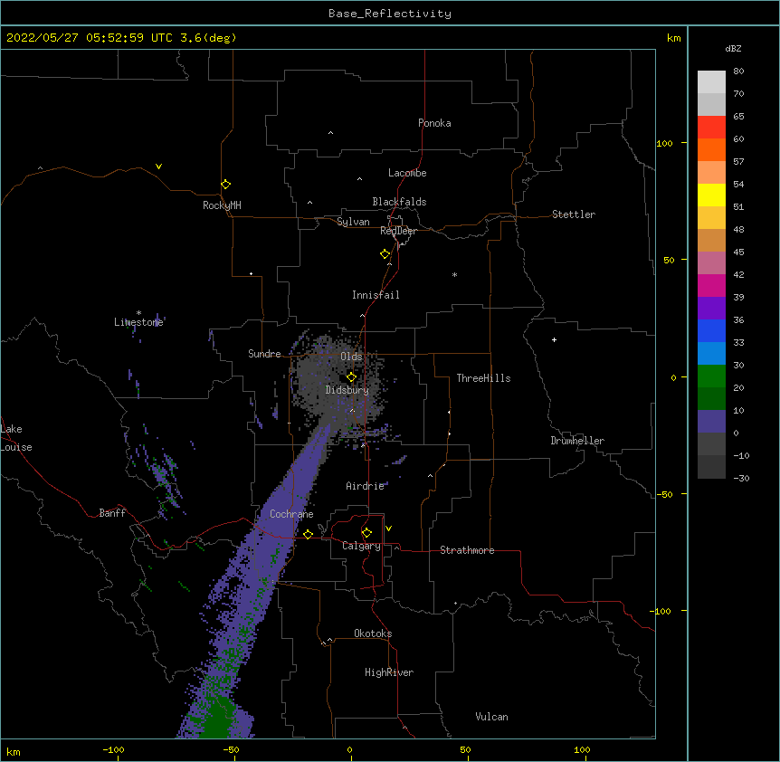The image size is (780, 762).
Task: Click the asterisk marker east of Innisfail
Action: click(454, 274)
